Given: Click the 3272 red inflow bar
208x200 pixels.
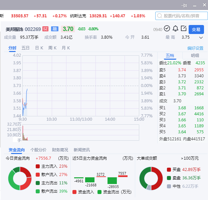Looking at the screenshot, I should coord(101,177).
